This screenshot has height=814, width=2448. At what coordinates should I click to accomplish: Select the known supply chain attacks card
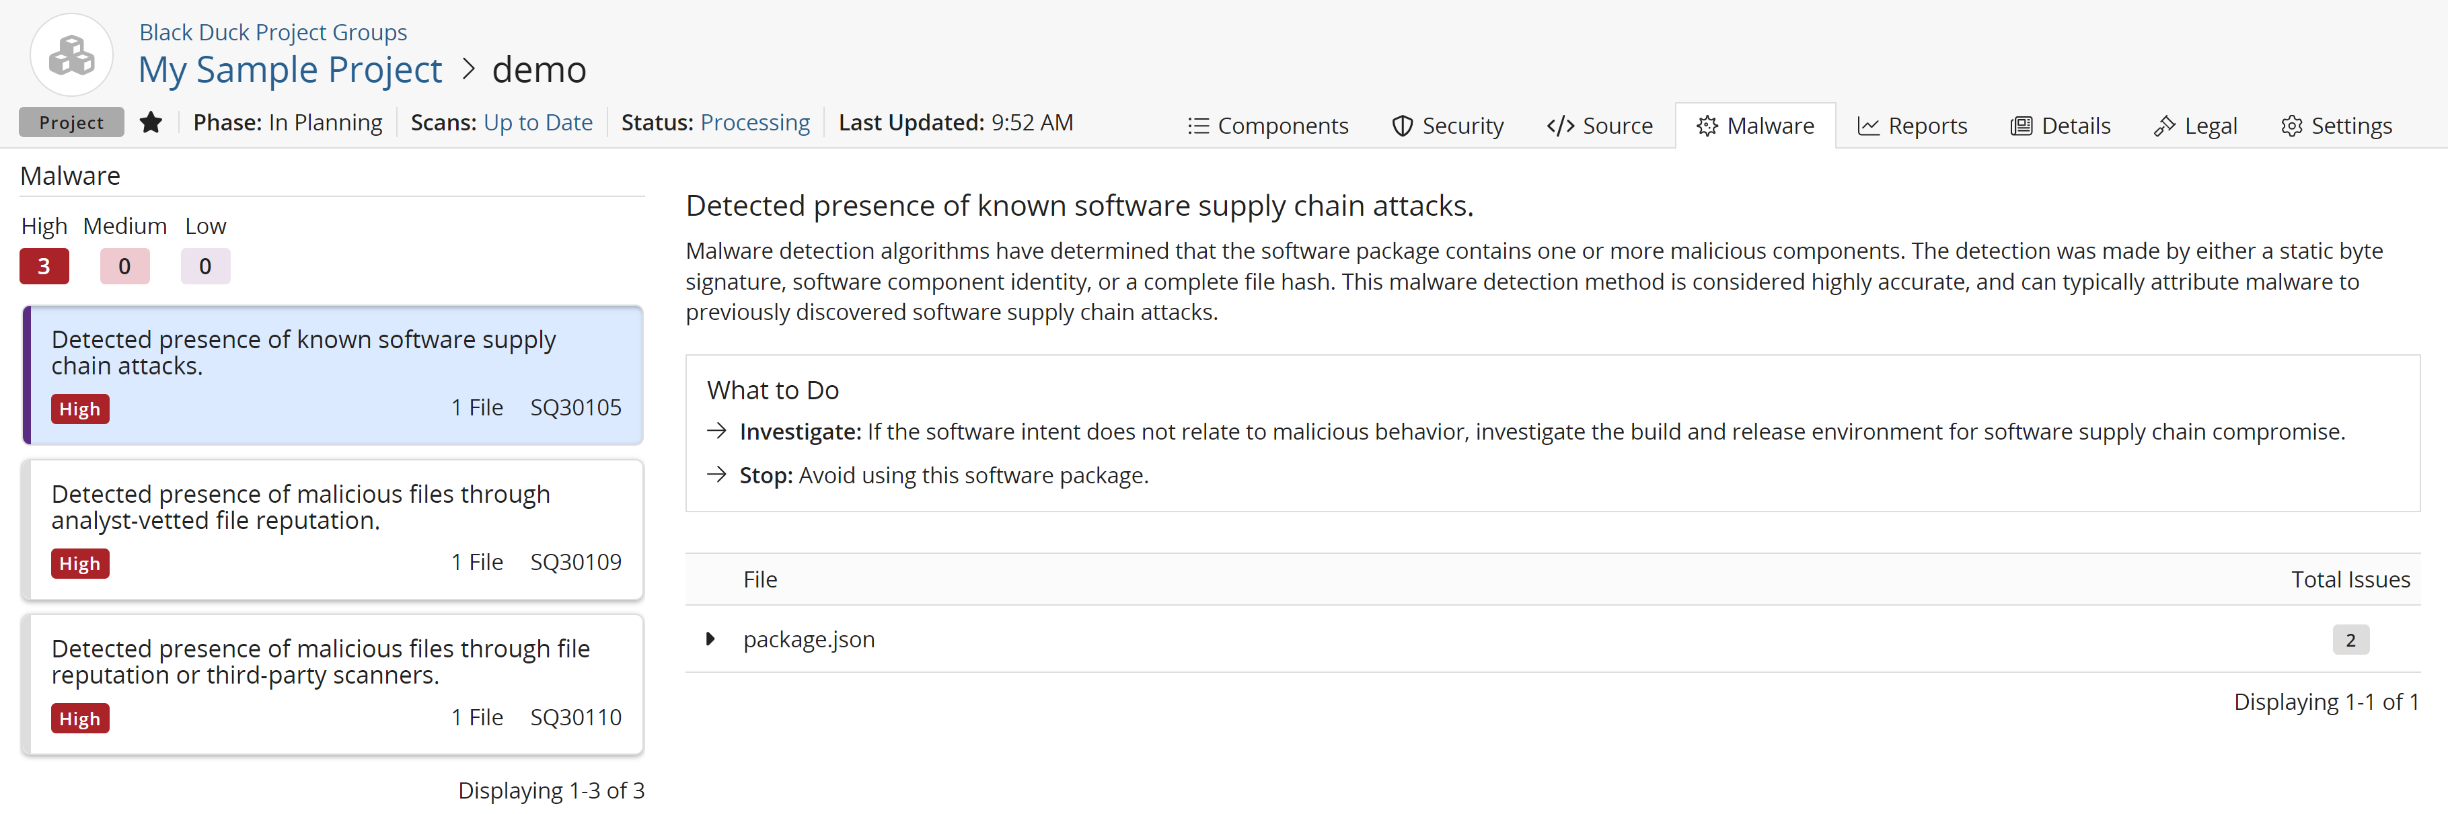(x=332, y=375)
